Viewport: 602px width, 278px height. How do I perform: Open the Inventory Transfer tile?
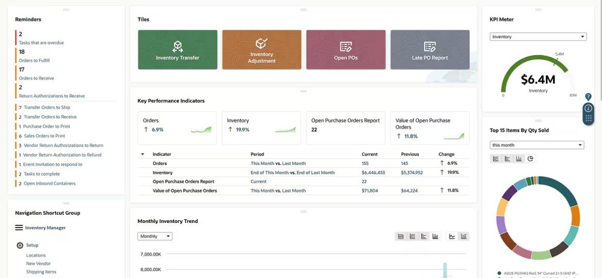(178, 49)
